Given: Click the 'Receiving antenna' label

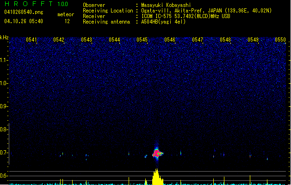Looking at the screenshot, I should [x=106, y=22].
